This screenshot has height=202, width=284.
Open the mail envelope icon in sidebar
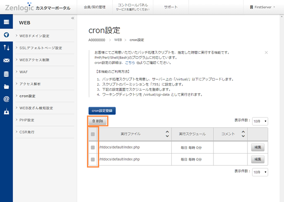click(x=6, y=61)
